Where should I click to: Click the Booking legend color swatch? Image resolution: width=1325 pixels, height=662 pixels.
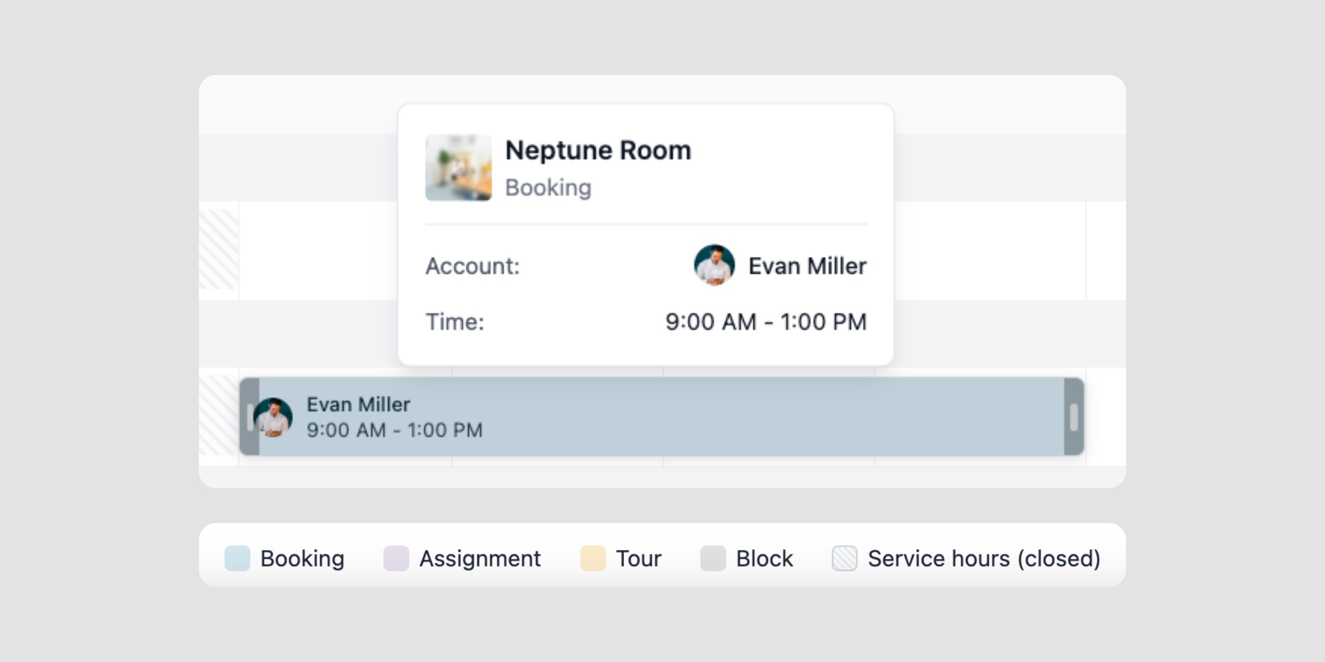click(237, 558)
